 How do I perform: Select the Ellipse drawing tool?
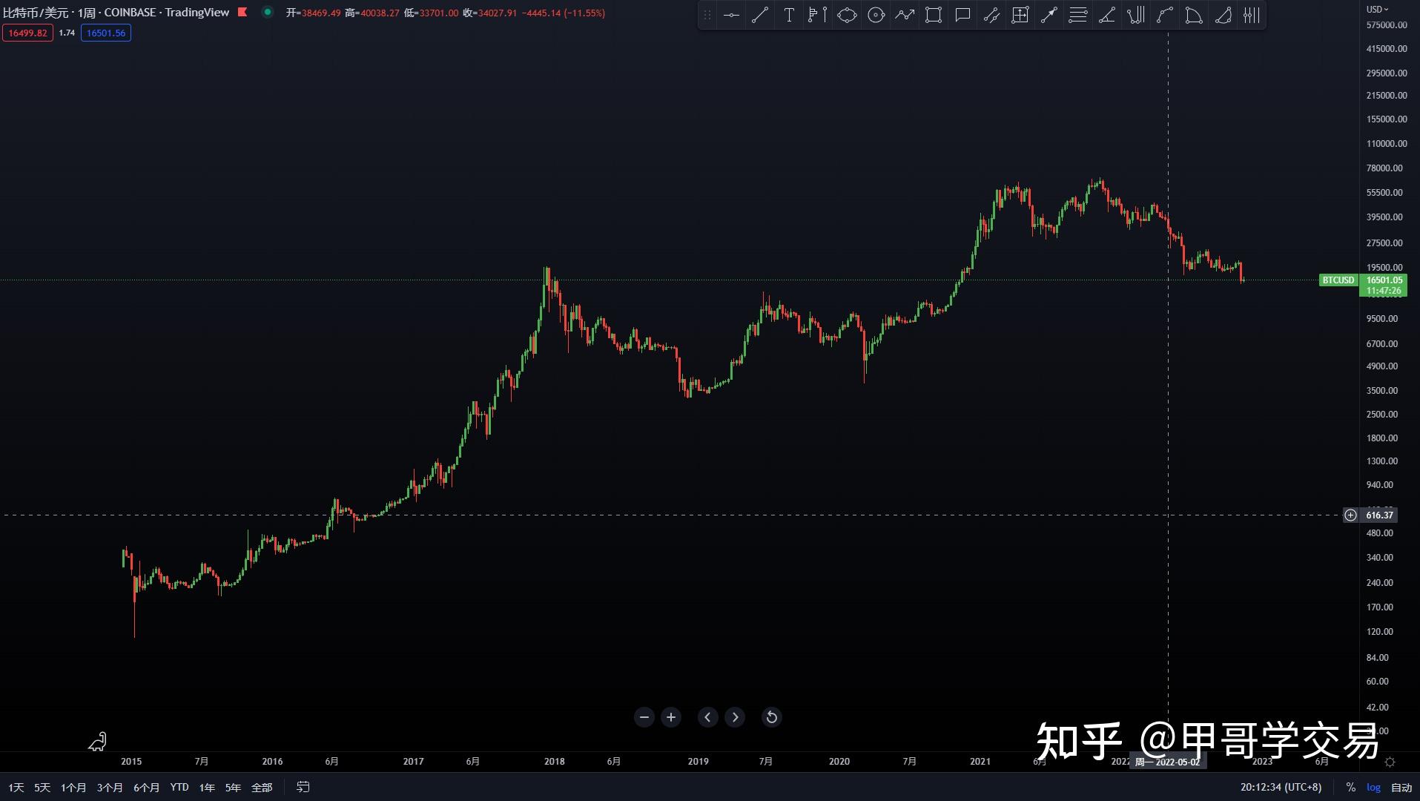(846, 15)
